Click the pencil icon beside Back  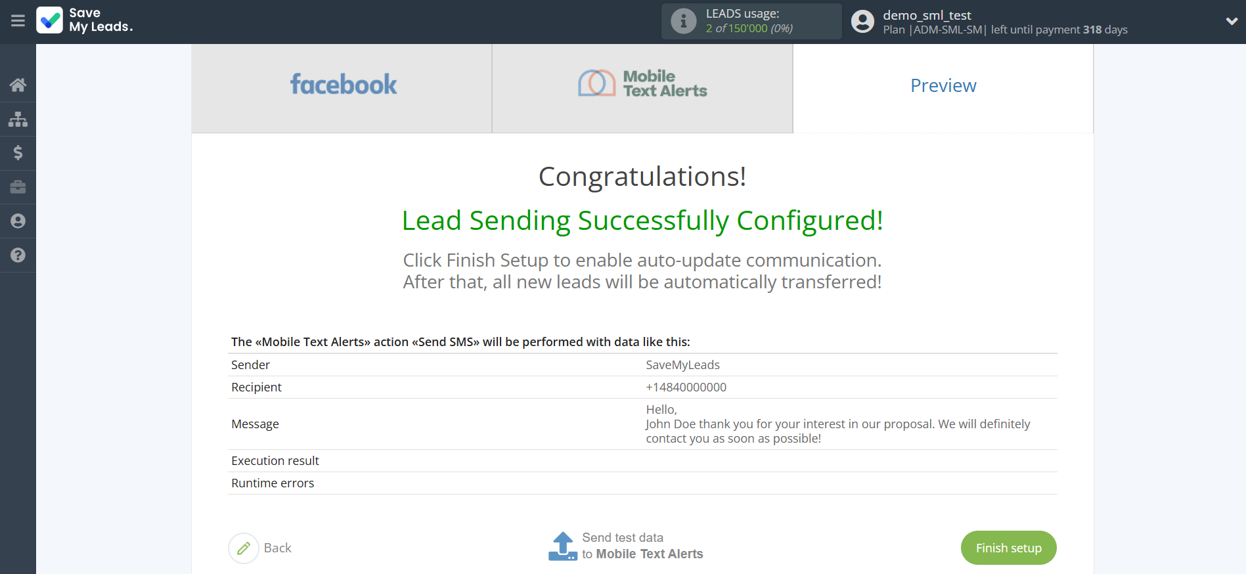click(243, 548)
